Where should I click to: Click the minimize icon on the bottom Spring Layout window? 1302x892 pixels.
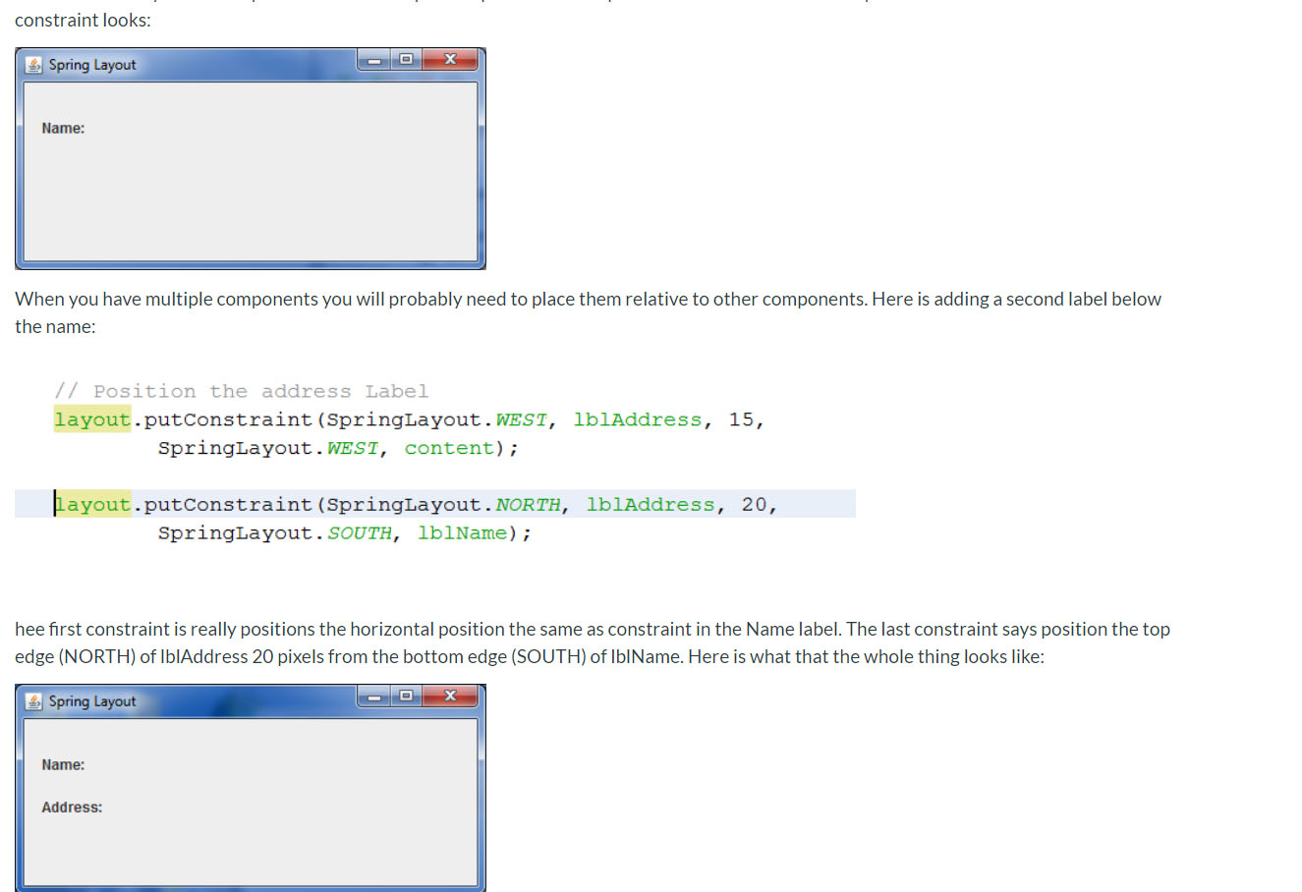(x=372, y=696)
